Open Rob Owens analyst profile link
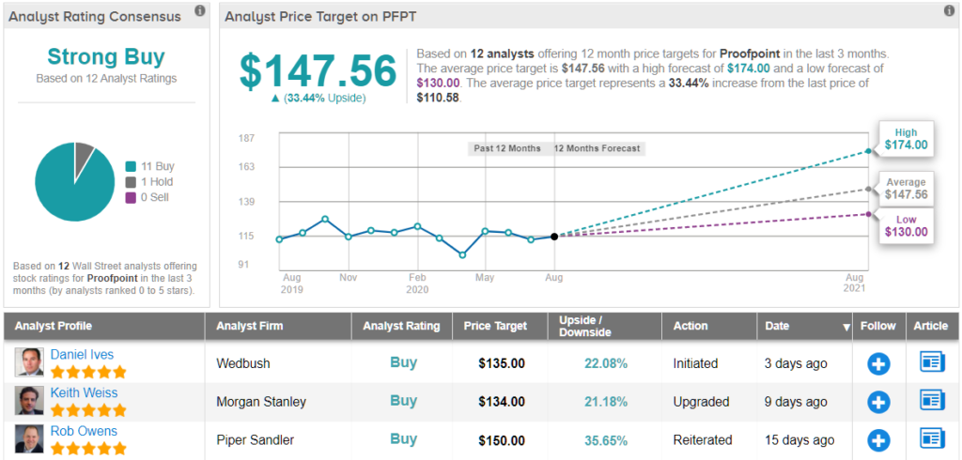 84,431
